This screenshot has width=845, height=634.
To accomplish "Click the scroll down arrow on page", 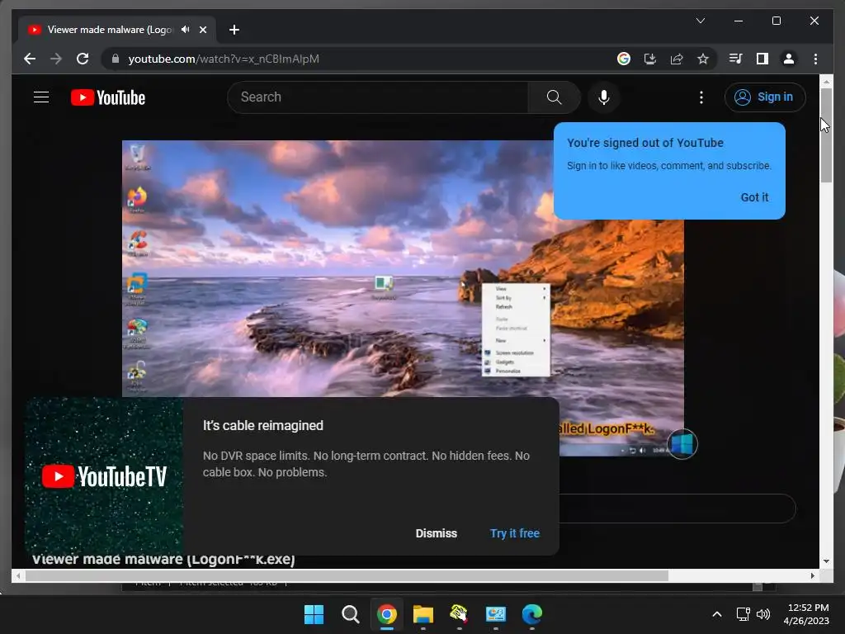I will (826, 561).
